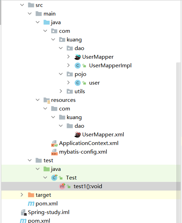Collapse the kuang package under main java
This screenshot has width=182, height=223.
point(53,40)
